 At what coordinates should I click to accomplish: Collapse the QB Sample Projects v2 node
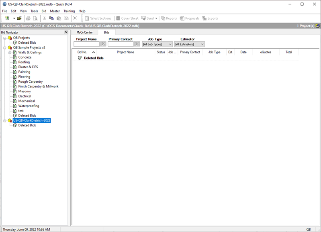click(x=5, y=48)
